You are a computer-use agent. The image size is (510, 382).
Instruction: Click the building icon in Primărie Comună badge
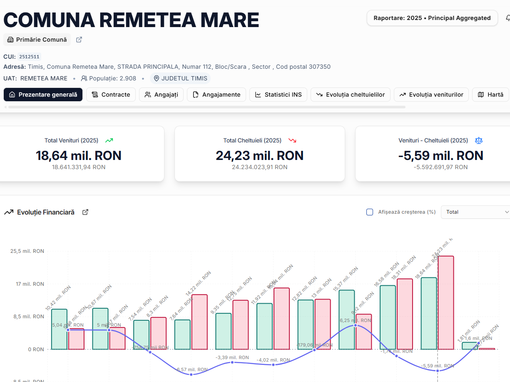coord(10,40)
